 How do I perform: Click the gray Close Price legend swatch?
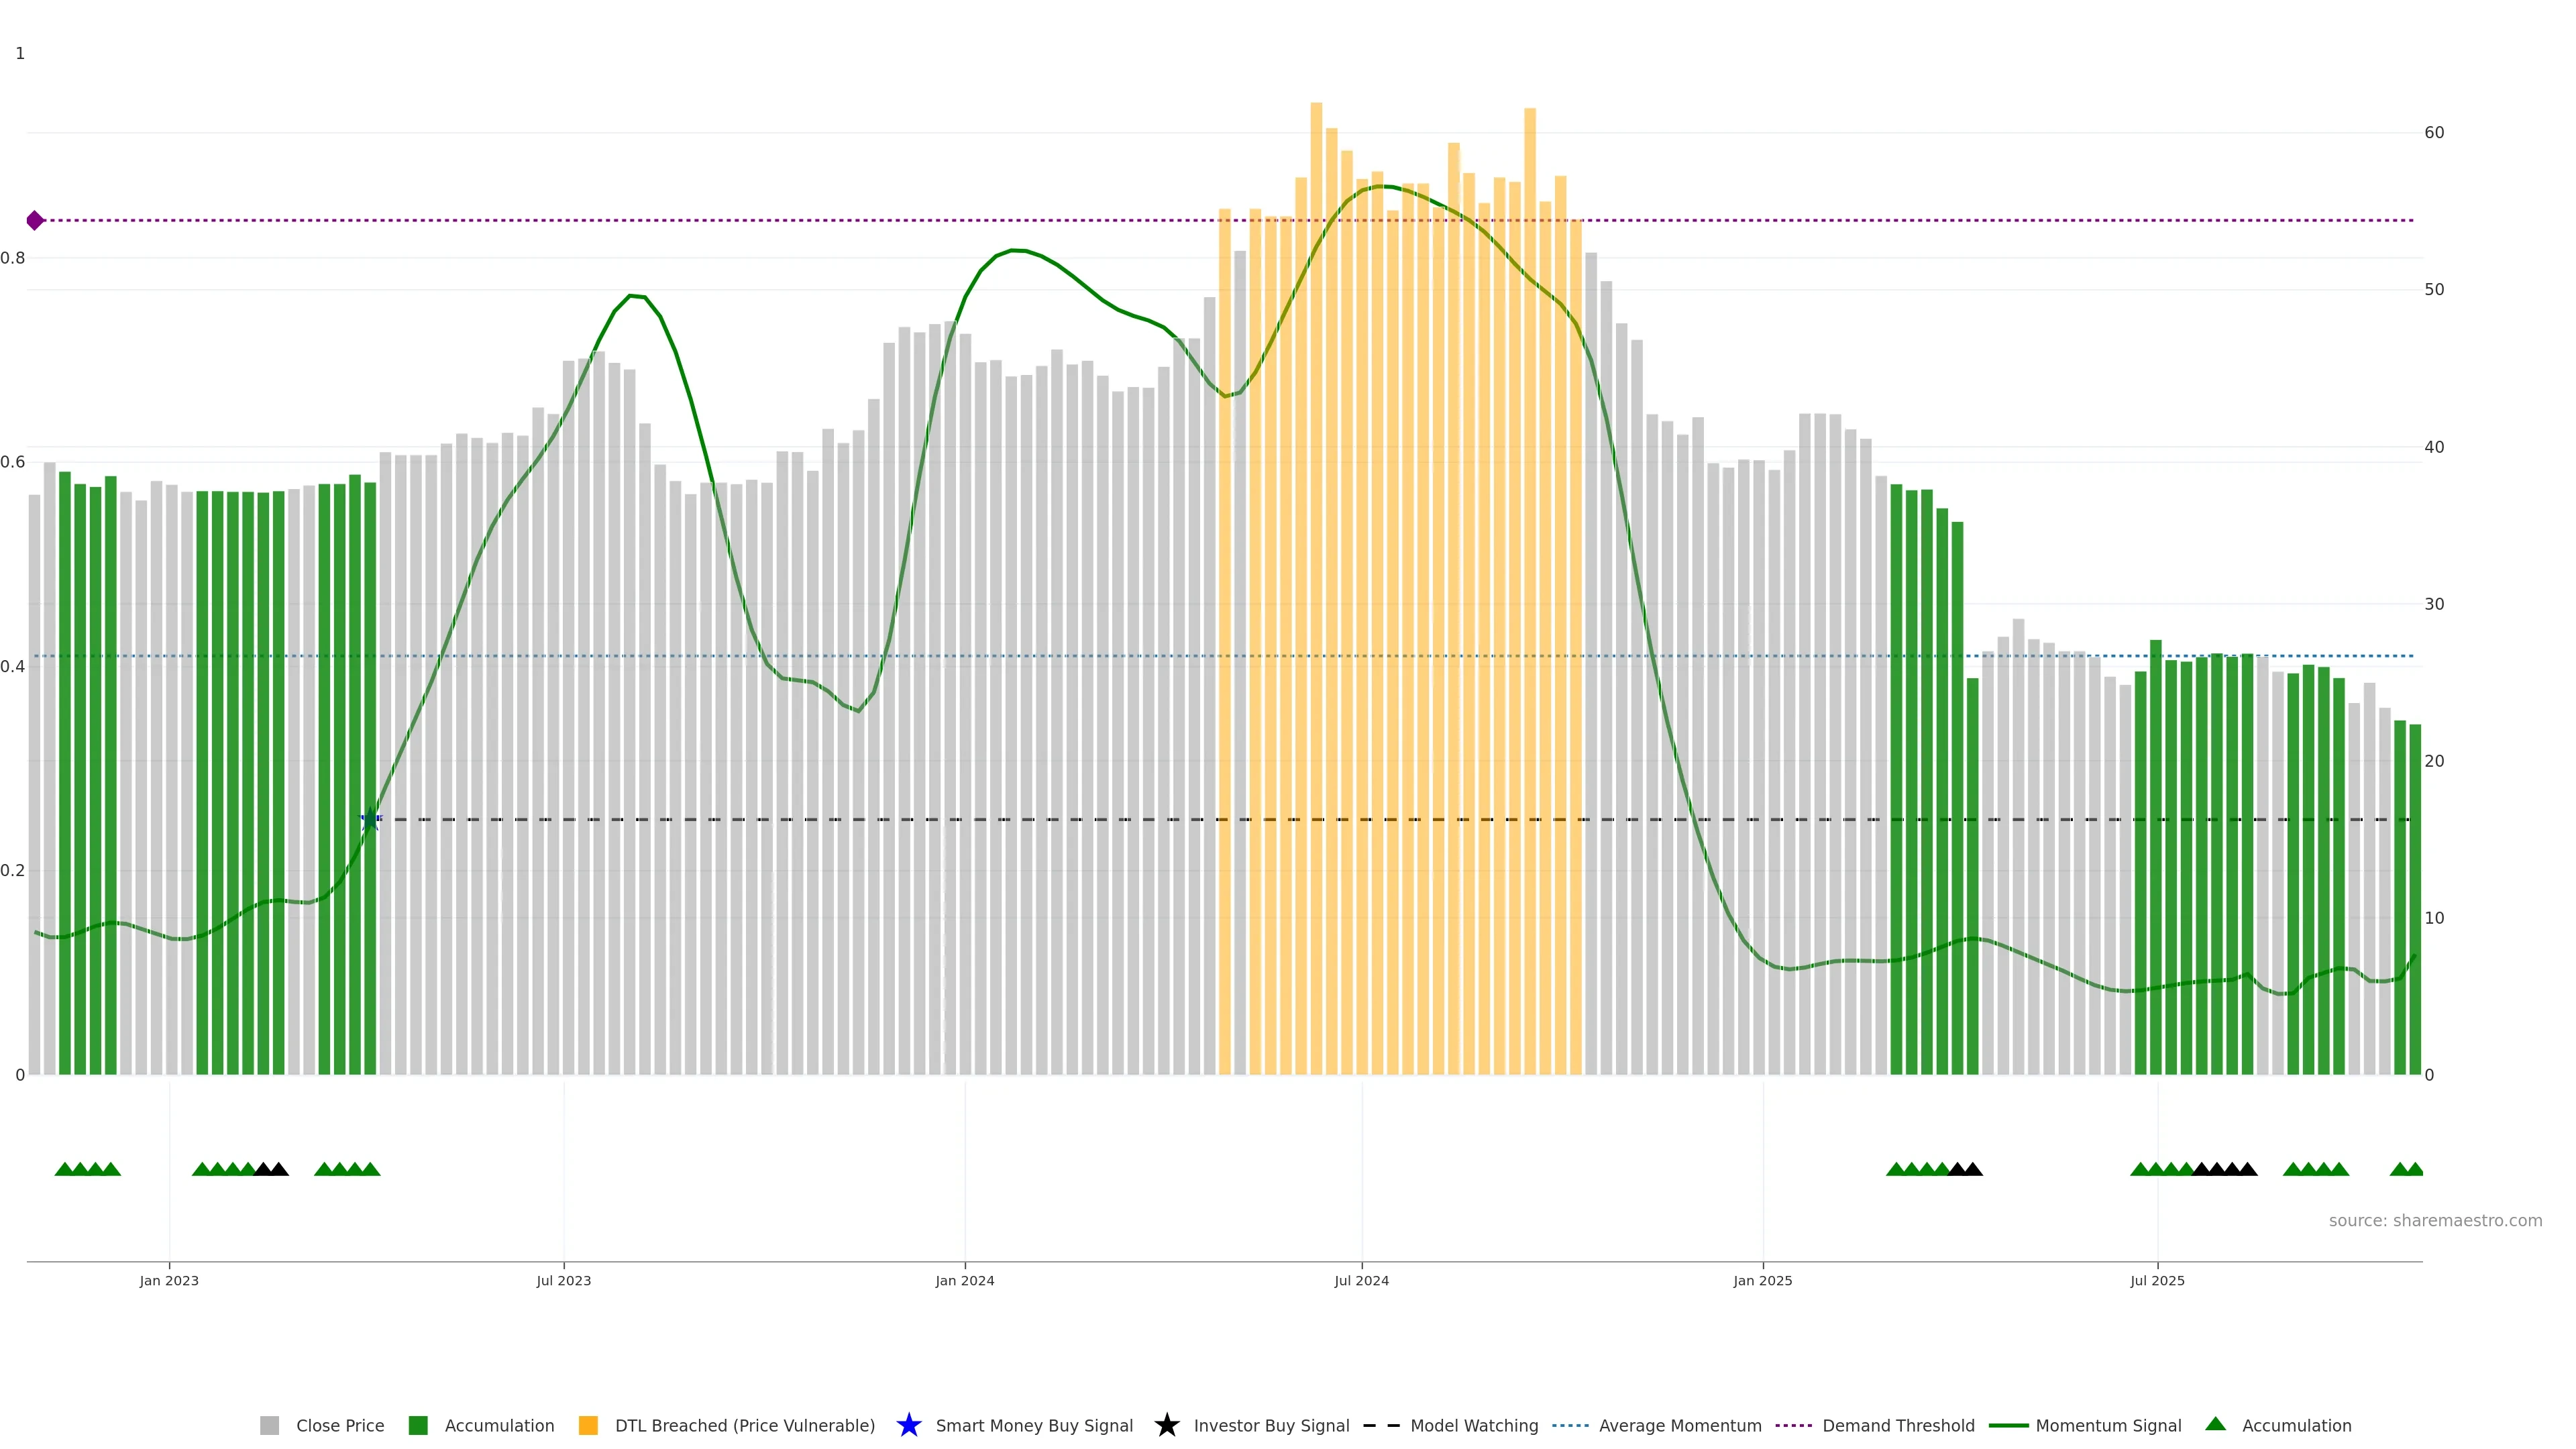pos(270,1425)
